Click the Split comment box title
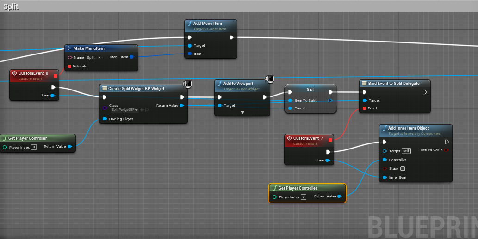 point(11,6)
